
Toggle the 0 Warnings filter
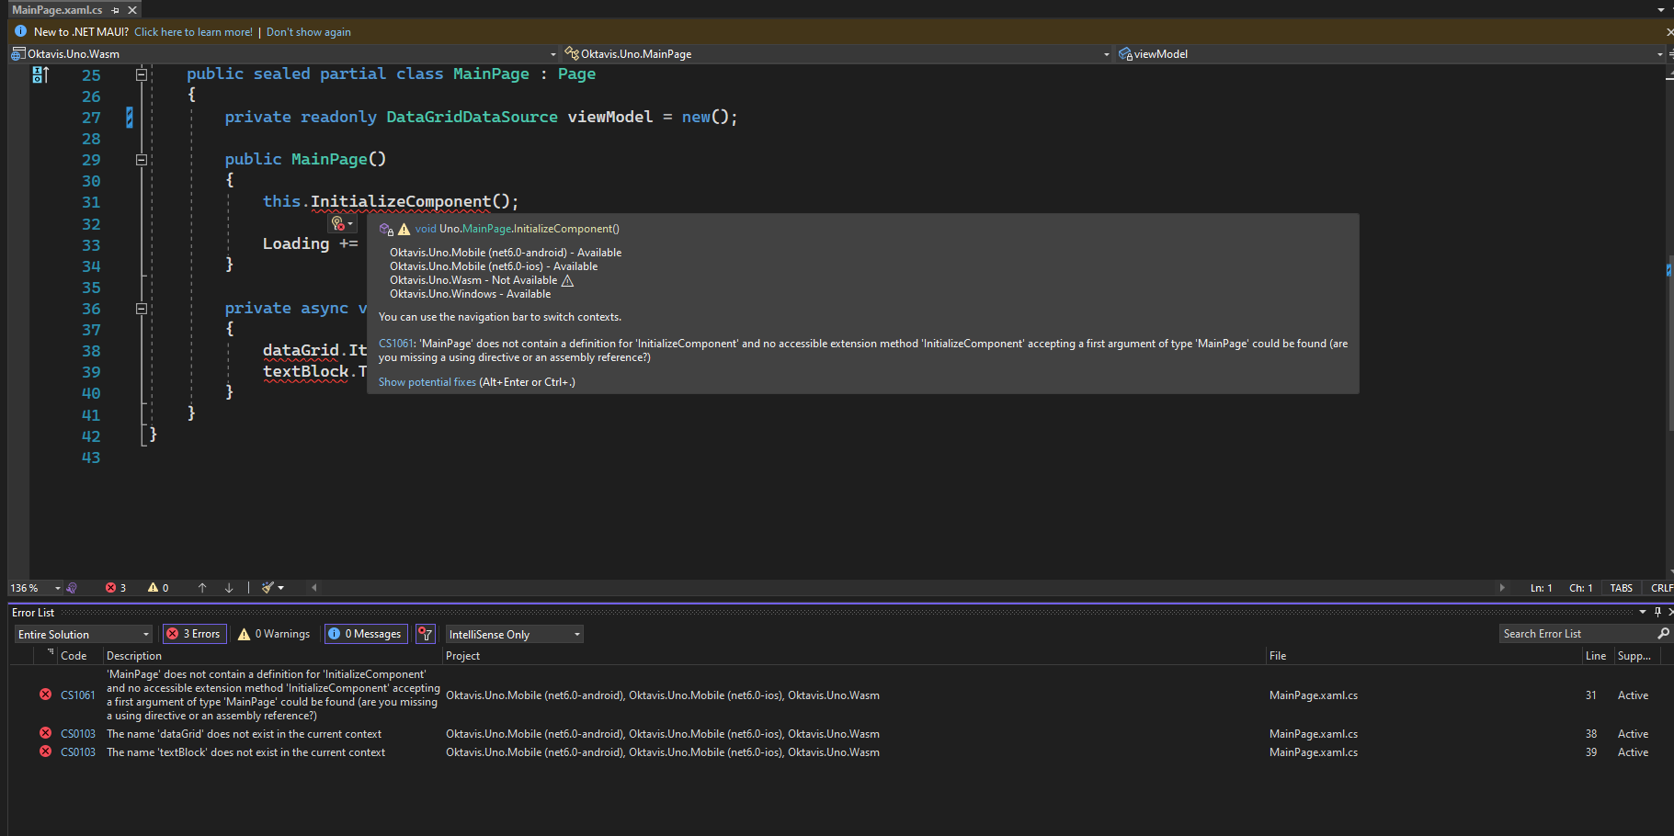pyautogui.click(x=273, y=634)
